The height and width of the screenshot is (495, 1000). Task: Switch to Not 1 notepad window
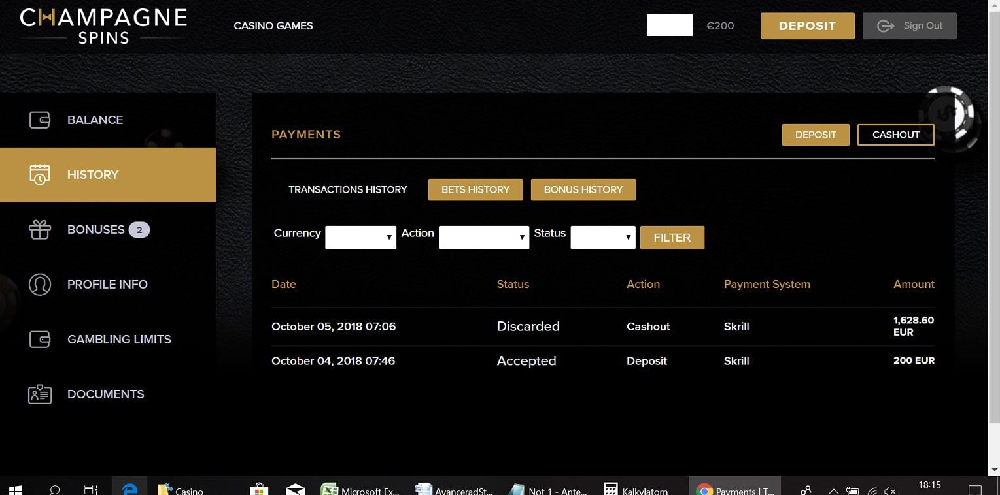pyautogui.click(x=547, y=490)
